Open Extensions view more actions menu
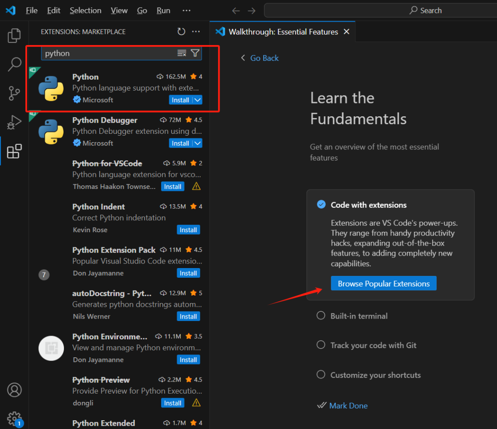Viewport: 497px width, 429px height. click(196, 32)
